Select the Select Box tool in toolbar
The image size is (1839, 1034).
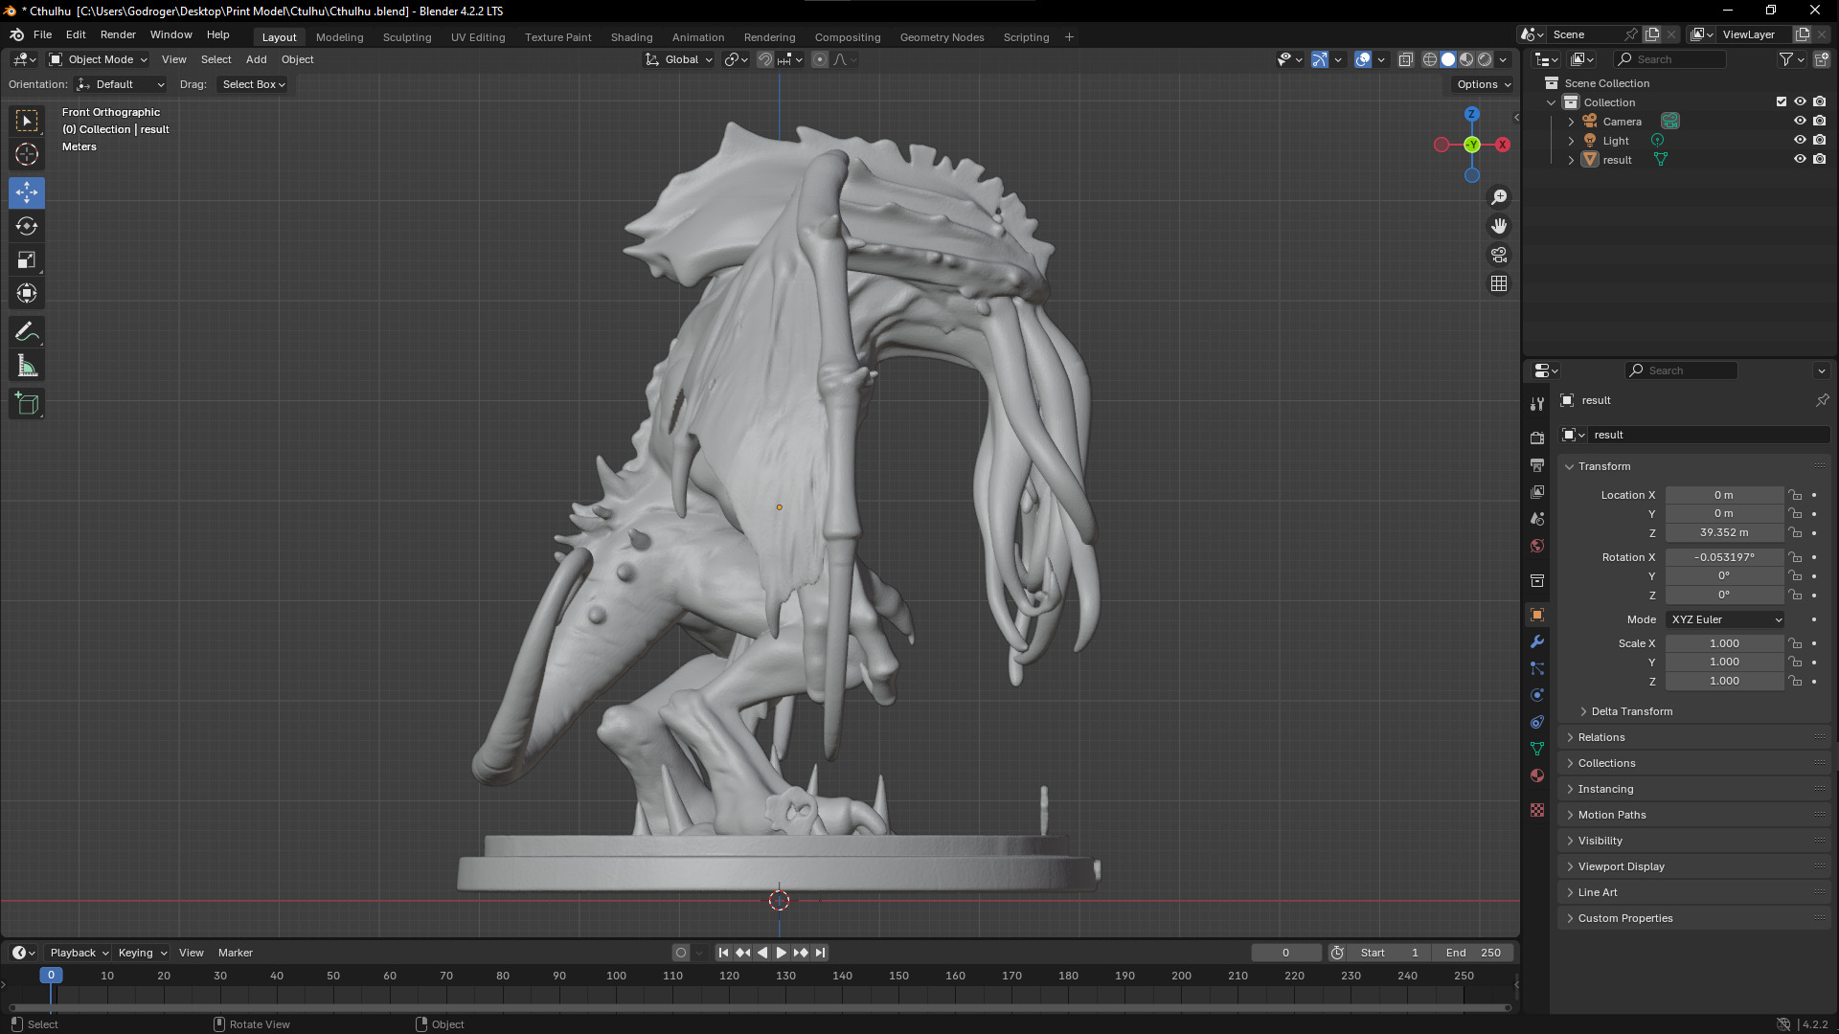click(27, 121)
